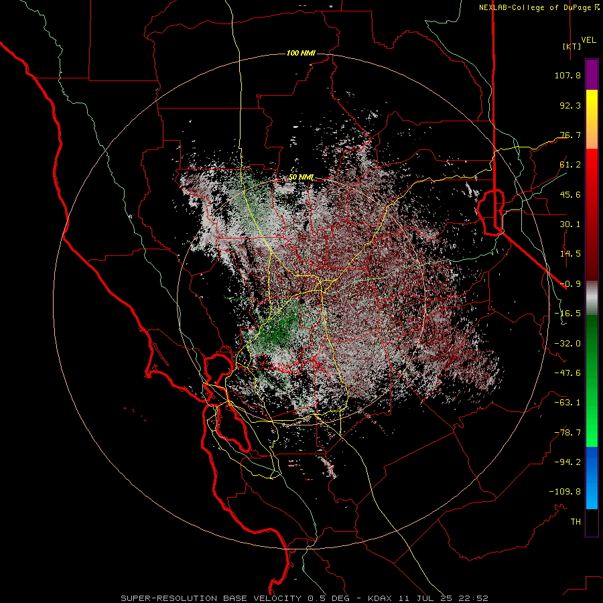The image size is (603, 603).
Task: Select the -32.0 legend value
Action: (x=567, y=344)
